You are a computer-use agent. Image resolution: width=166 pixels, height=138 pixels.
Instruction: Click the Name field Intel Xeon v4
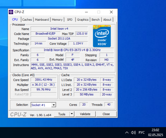(59, 29)
